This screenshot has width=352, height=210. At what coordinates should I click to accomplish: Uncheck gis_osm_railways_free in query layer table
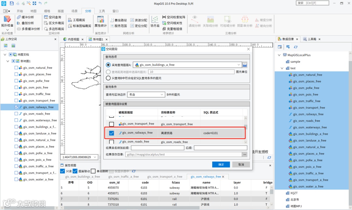(111, 133)
